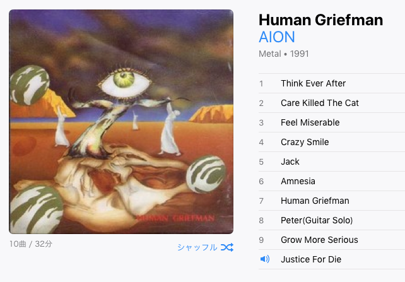Click the シャッフル shuffle text link

197,247
